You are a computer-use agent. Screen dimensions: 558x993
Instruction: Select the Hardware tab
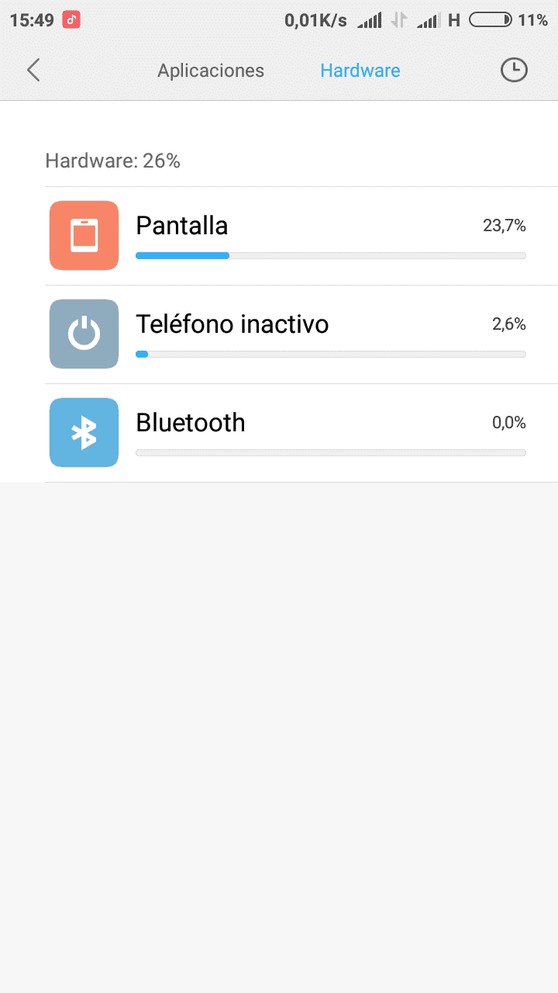[360, 71]
